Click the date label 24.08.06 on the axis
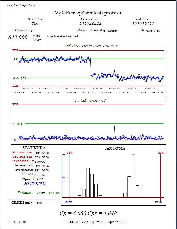The width and height of the screenshot is (177, 229). pyautogui.click(x=114, y=88)
